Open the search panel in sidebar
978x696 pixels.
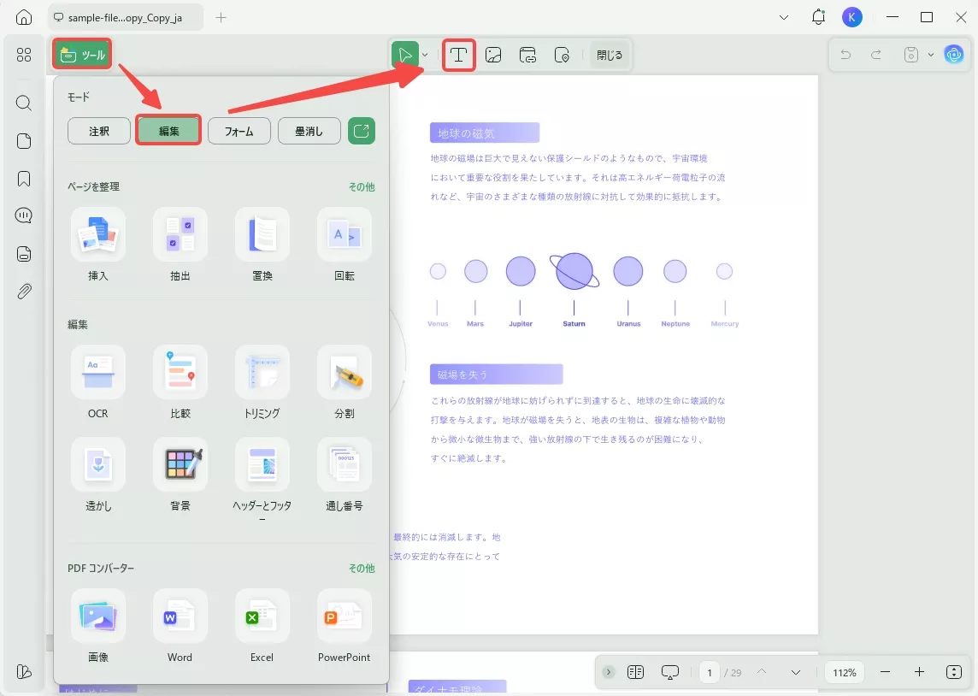tap(23, 103)
